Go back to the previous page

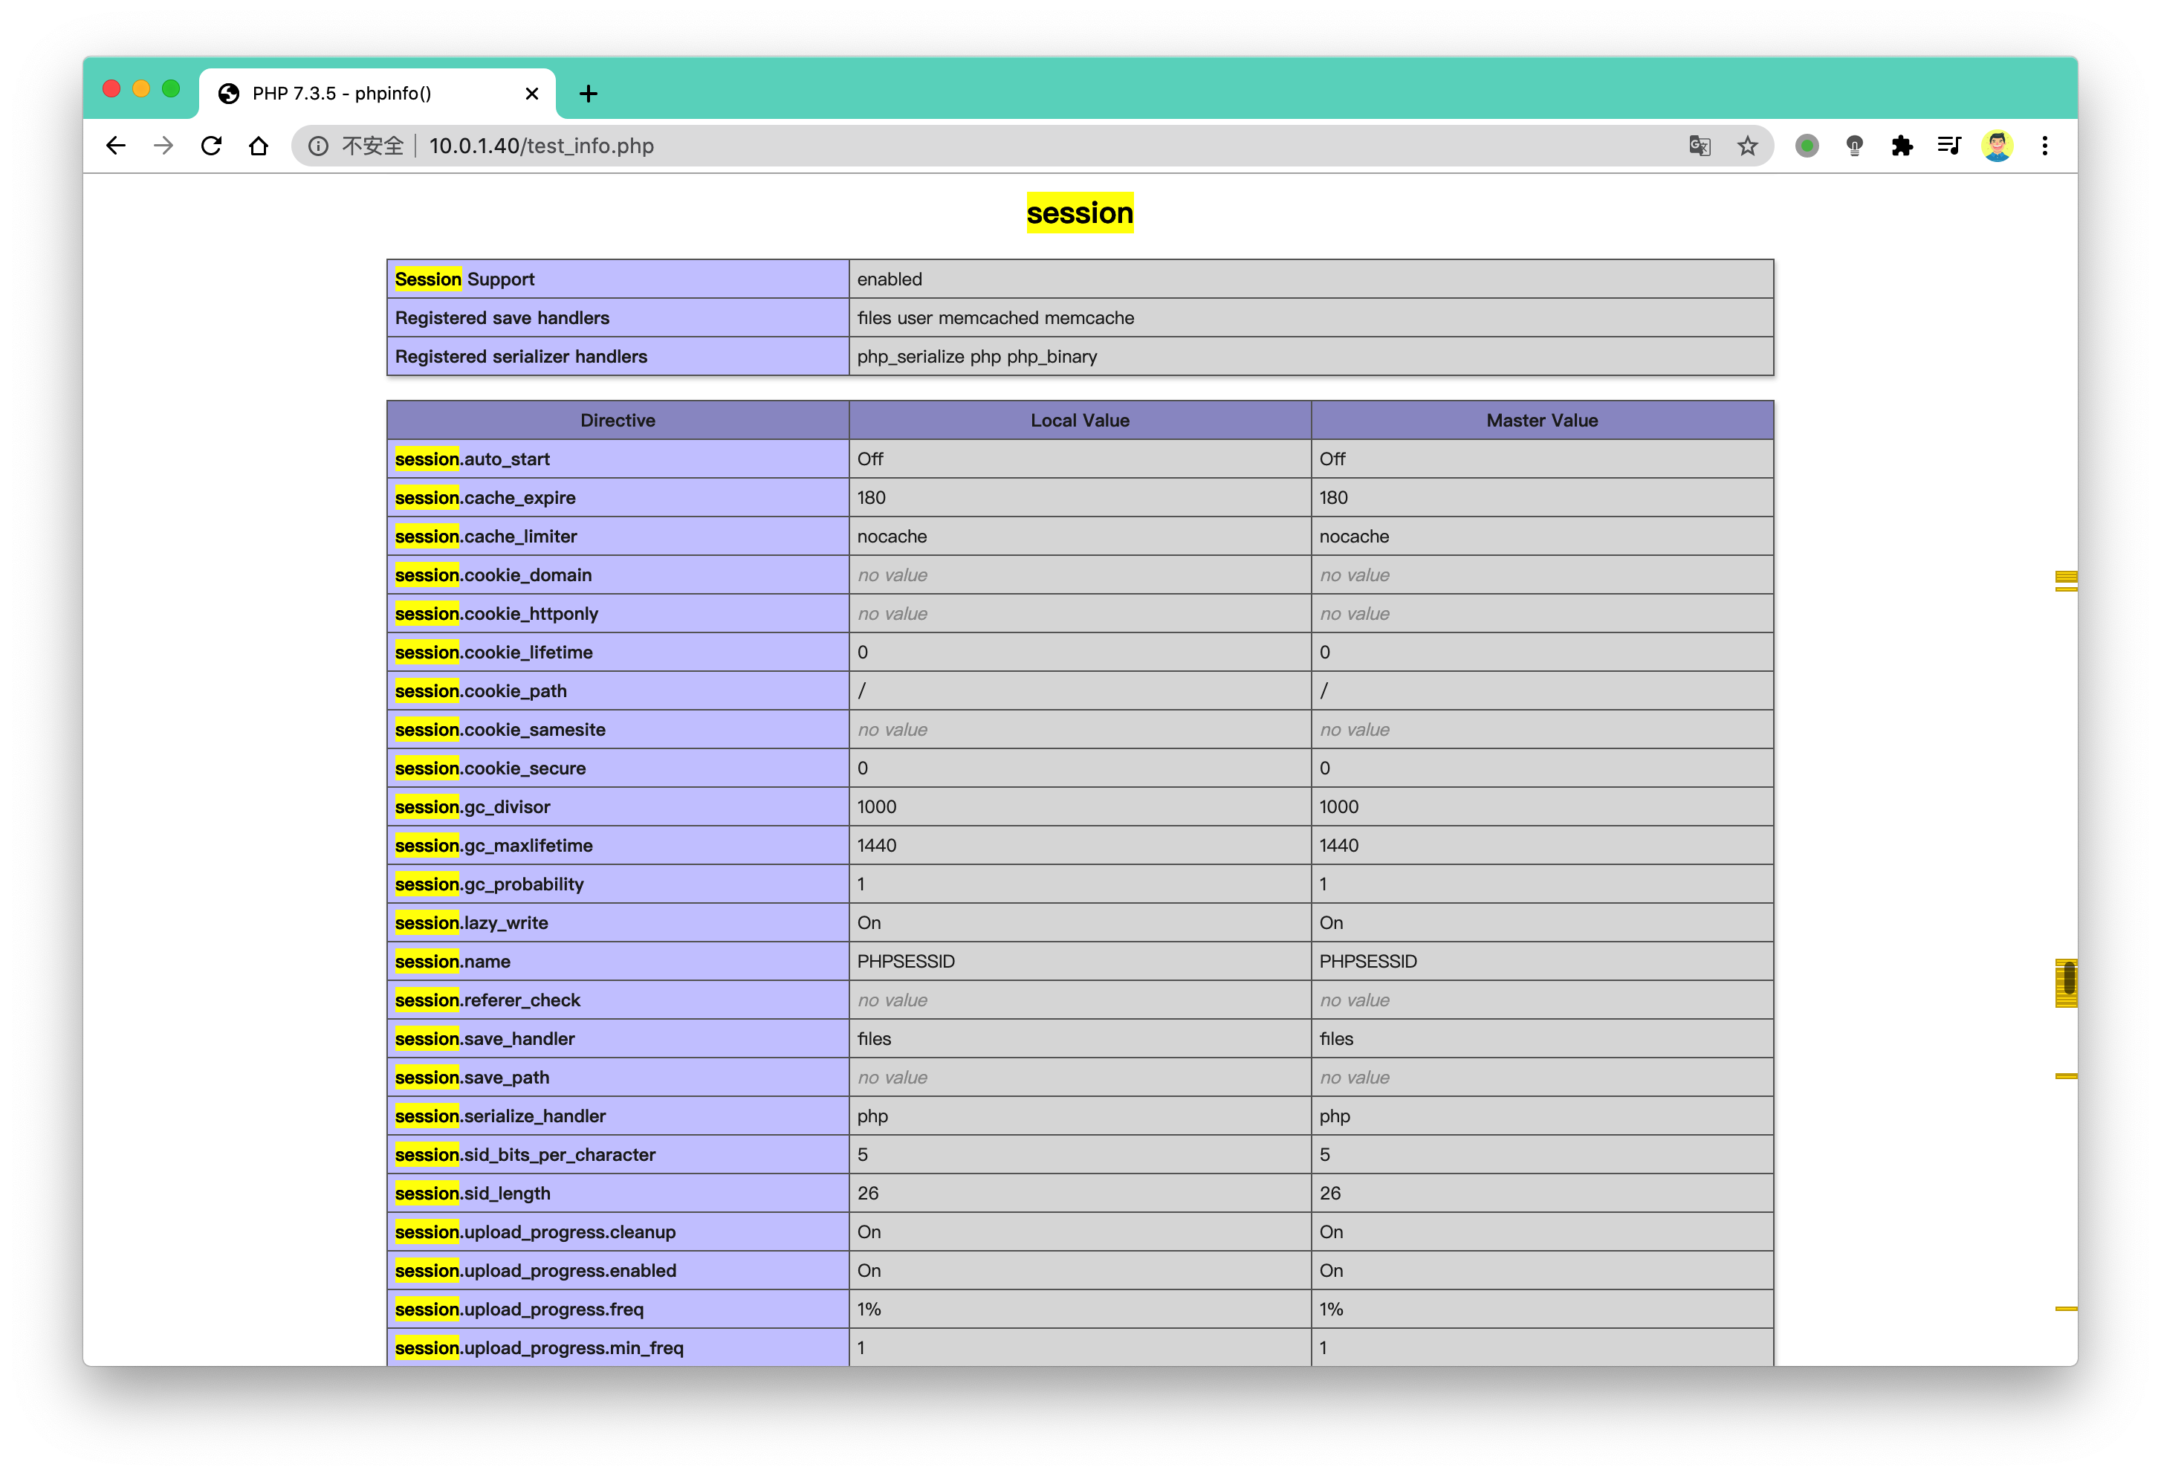pyautogui.click(x=116, y=146)
